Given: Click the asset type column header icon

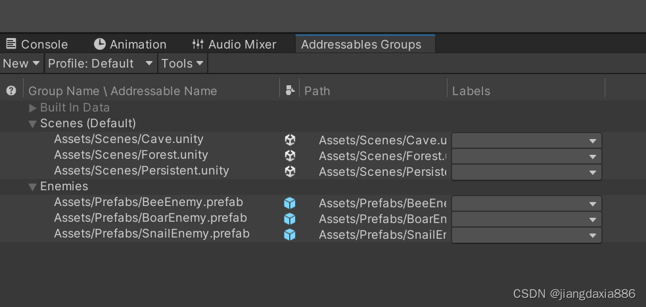Looking at the screenshot, I should coord(290,91).
